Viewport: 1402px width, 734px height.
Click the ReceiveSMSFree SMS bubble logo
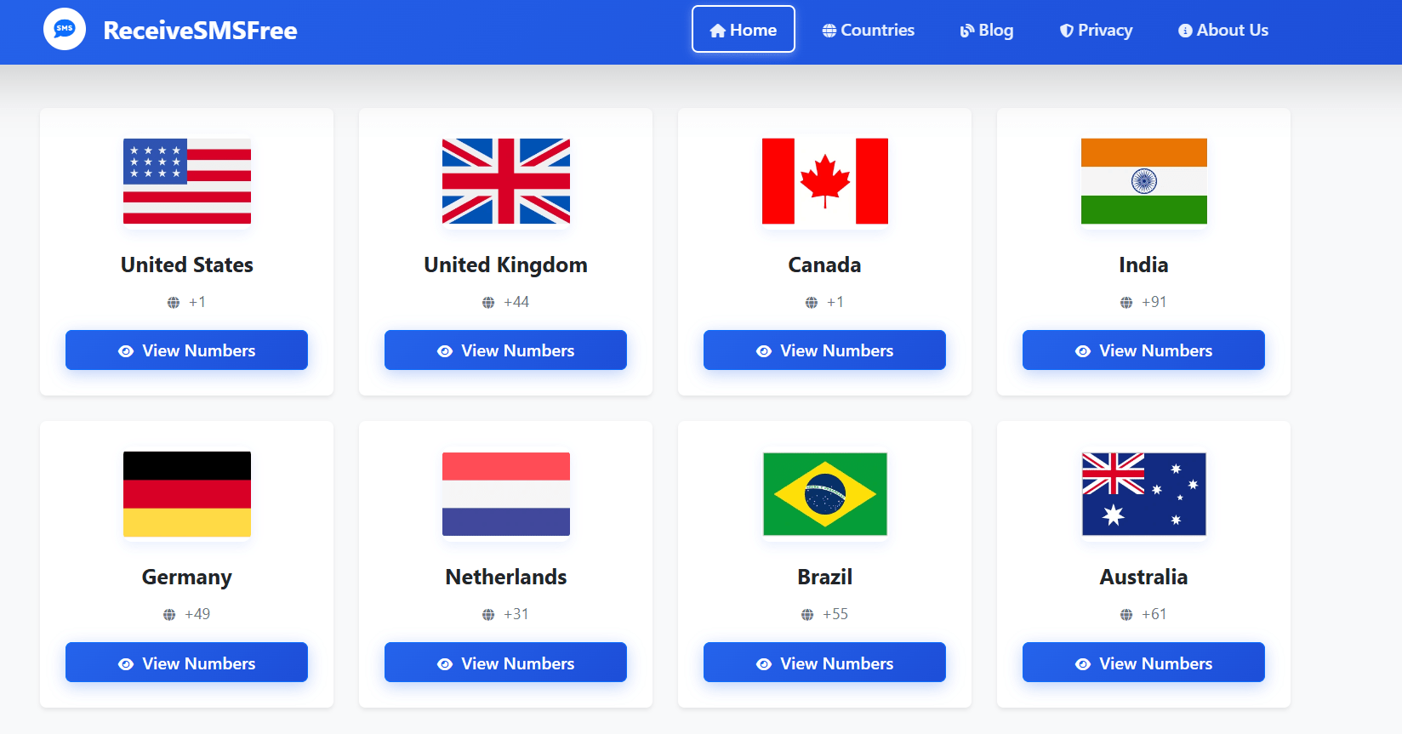[x=65, y=29]
